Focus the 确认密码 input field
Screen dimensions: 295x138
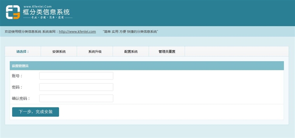[76, 98]
